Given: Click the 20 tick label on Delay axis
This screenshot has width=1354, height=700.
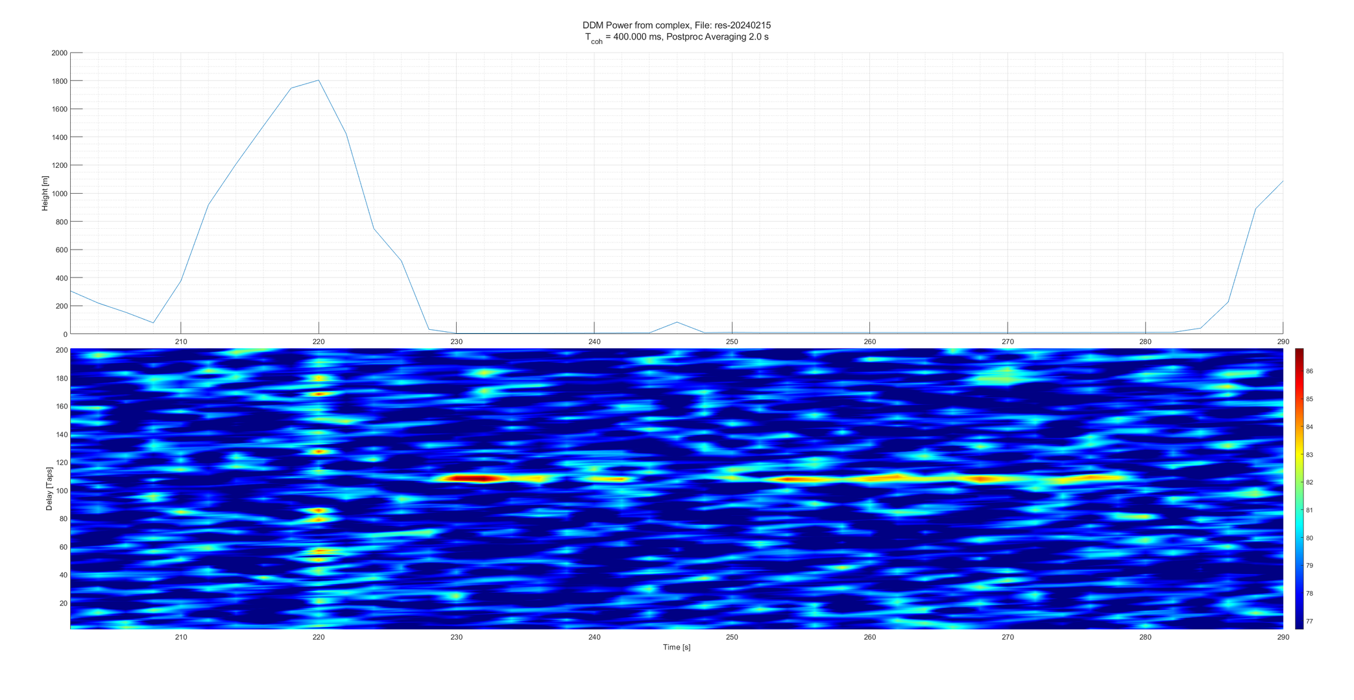Looking at the screenshot, I should 64,603.
